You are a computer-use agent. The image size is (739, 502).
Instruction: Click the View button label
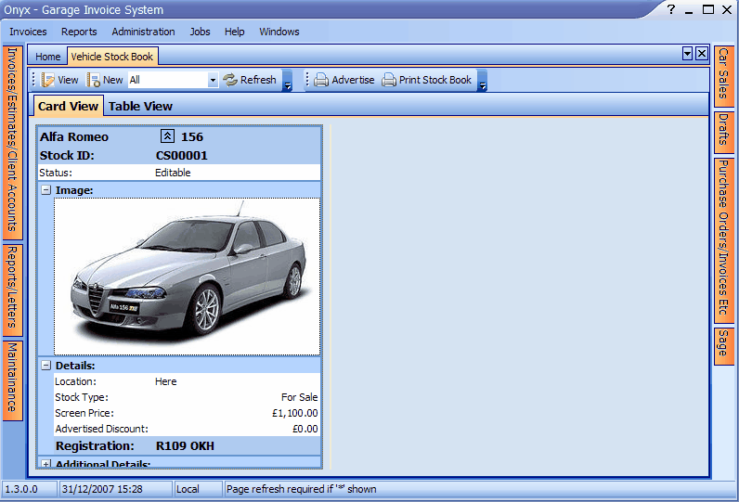click(68, 80)
